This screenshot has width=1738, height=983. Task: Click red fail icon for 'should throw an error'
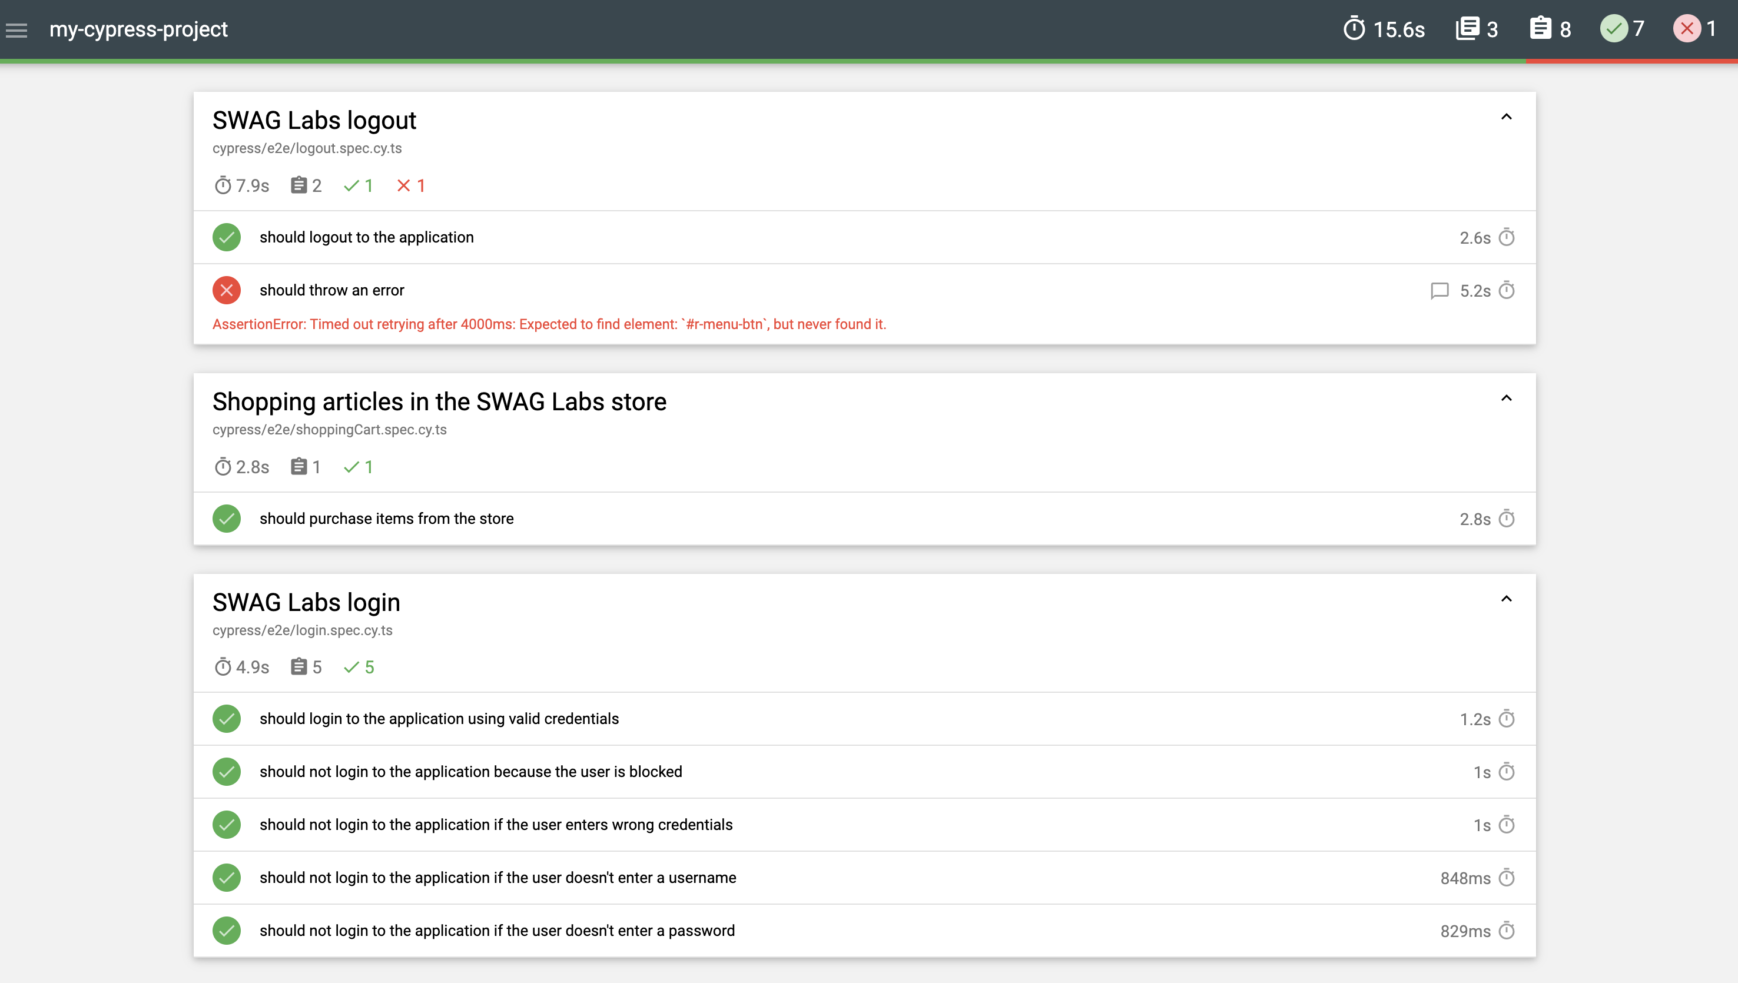tap(226, 290)
